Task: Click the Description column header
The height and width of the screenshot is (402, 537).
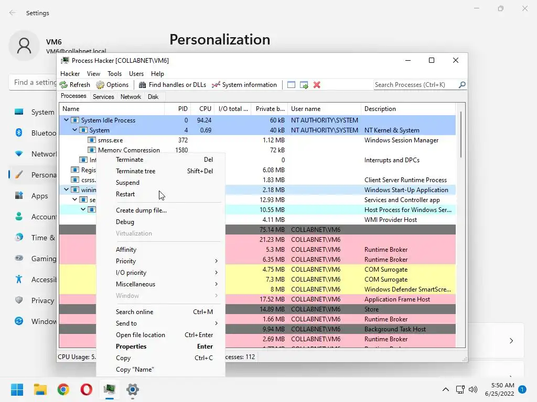Action: (x=408, y=109)
